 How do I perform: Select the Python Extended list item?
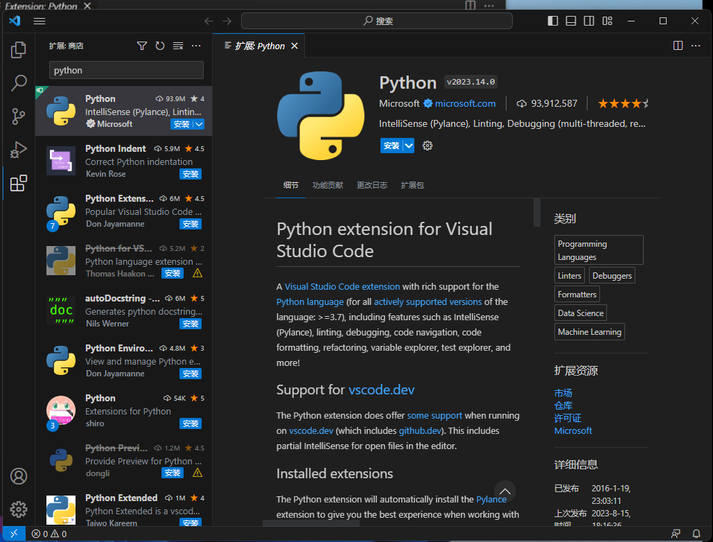[123, 509]
